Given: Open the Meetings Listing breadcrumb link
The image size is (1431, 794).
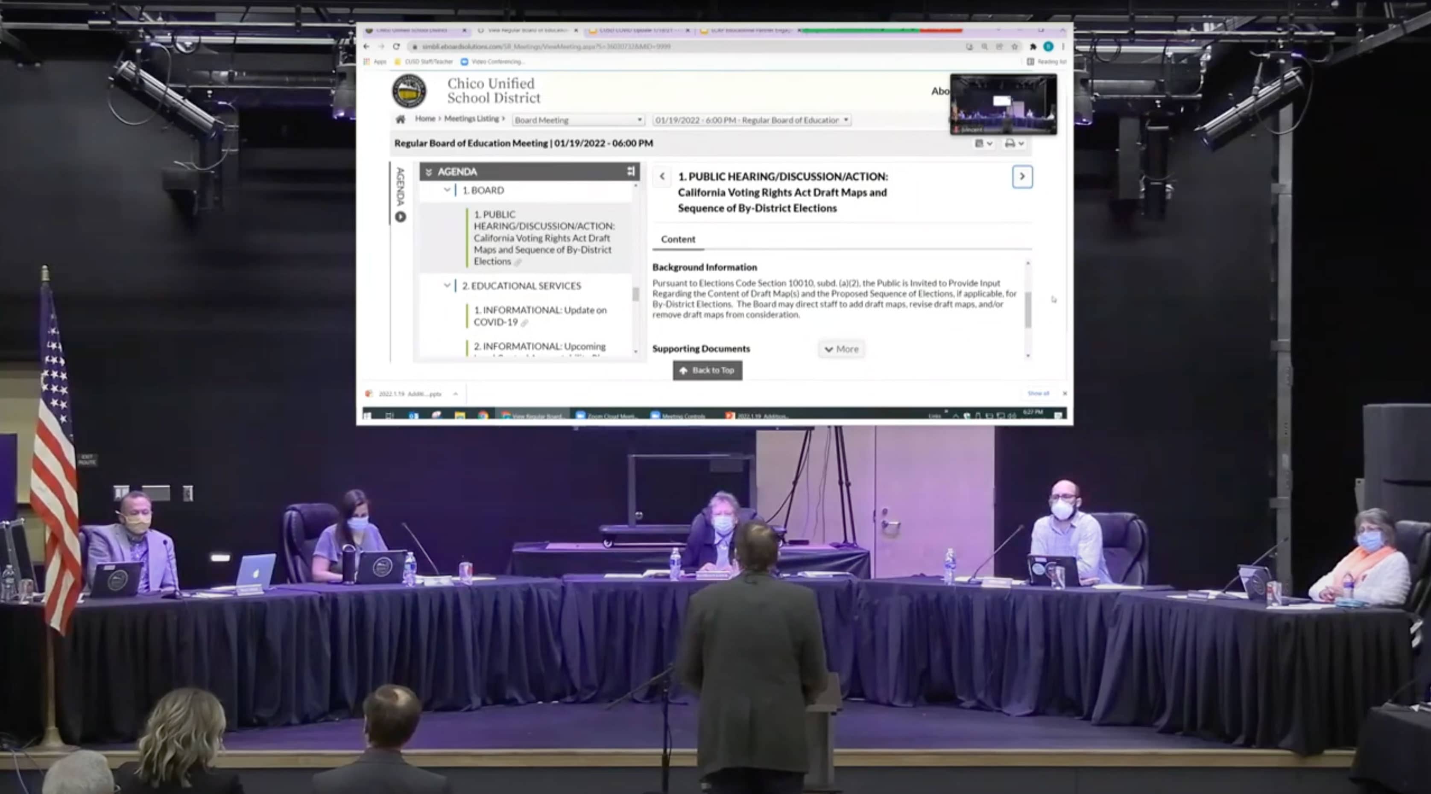Looking at the screenshot, I should (x=471, y=118).
